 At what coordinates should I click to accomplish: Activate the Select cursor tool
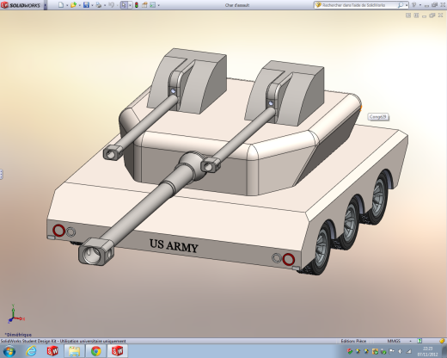coord(124,5)
